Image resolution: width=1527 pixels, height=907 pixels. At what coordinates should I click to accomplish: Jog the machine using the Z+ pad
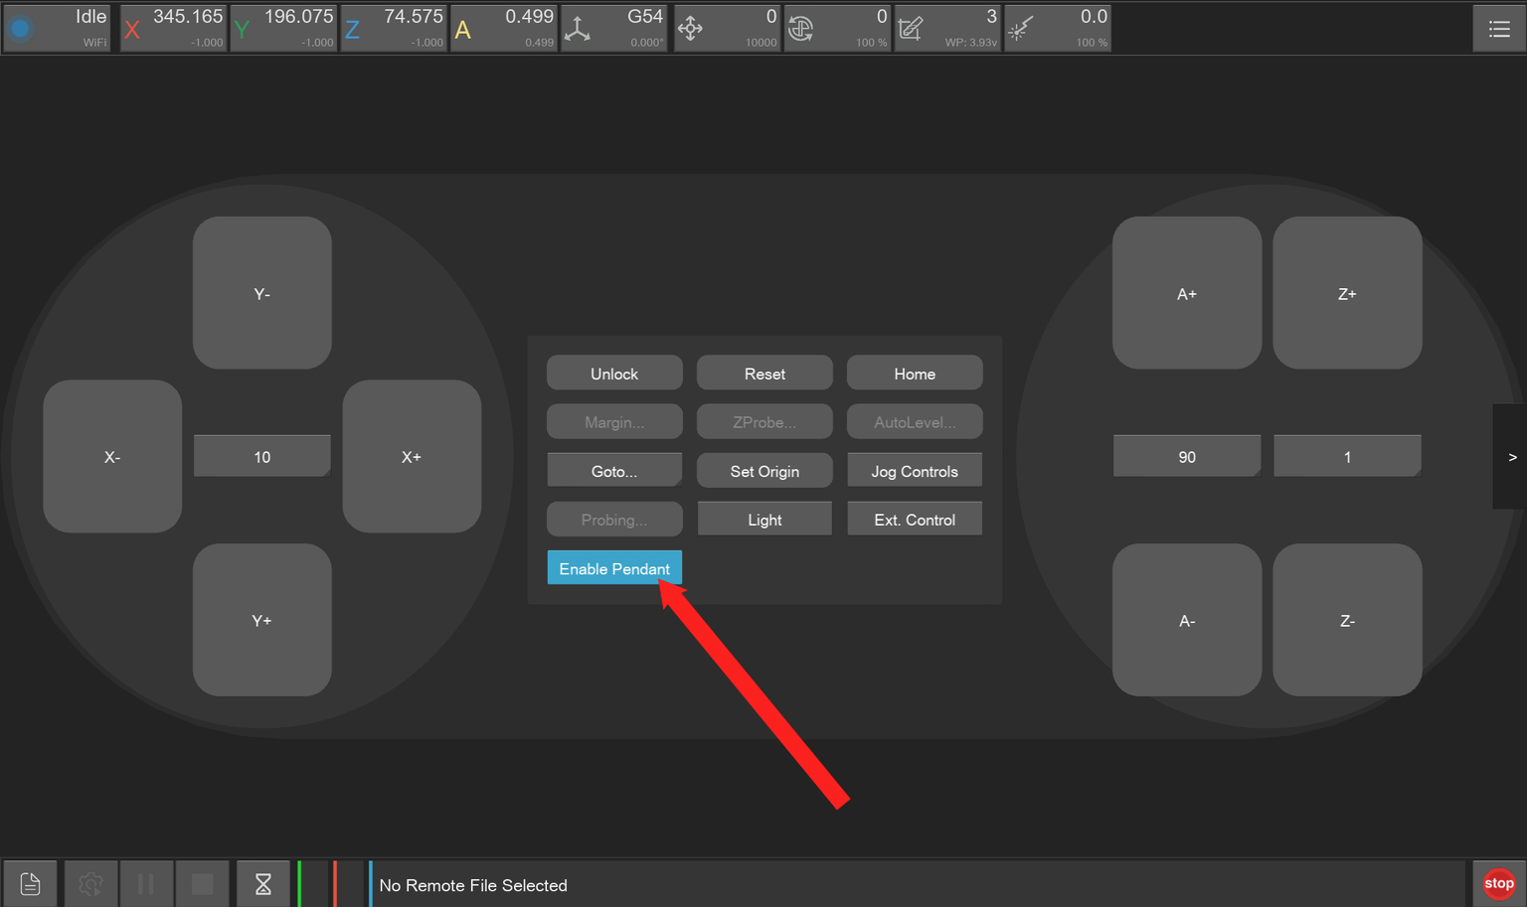pyautogui.click(x=1346, y=293)
